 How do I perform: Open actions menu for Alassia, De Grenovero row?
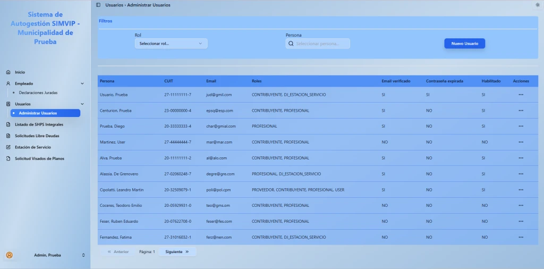(x=521, y=174)
